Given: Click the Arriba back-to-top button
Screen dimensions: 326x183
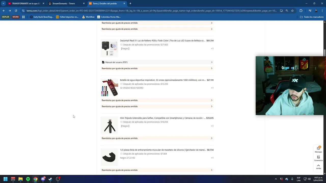Looking at the screenshot, I should tap(318, 167).
